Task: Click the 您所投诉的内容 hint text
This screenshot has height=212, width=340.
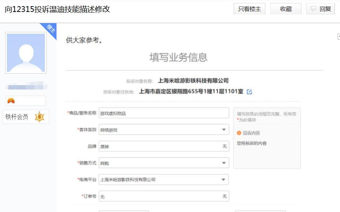Action: pyautogui.click(x=252, y=143)
